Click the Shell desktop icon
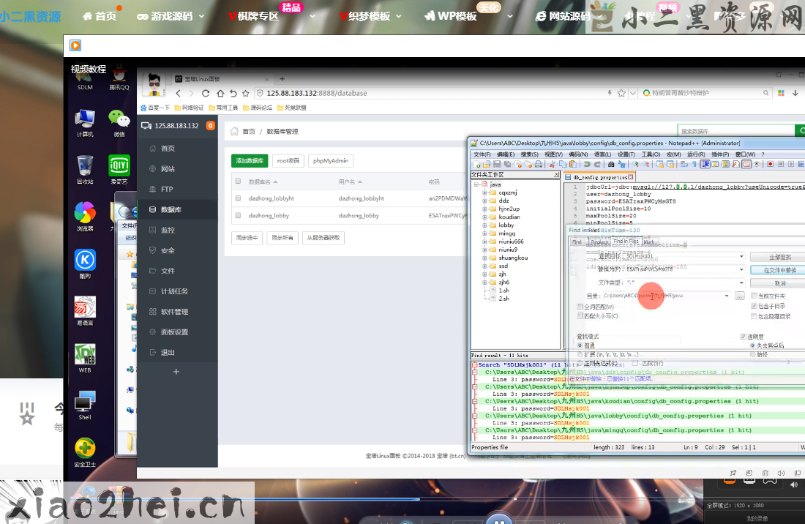The height and width of the screenshot is (524, 805). tap(85, 405)
